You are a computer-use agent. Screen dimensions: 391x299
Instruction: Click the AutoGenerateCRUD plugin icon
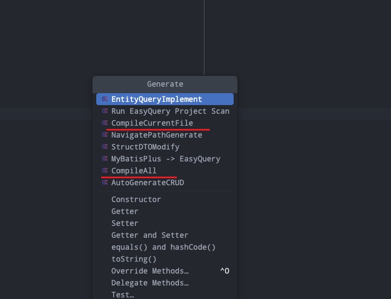coord(105,183)
